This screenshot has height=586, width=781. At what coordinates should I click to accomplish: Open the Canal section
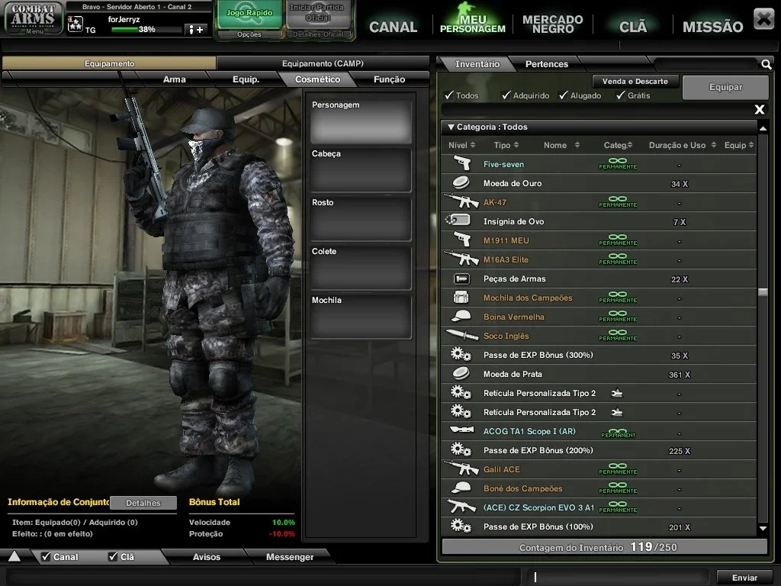point(393,27)
